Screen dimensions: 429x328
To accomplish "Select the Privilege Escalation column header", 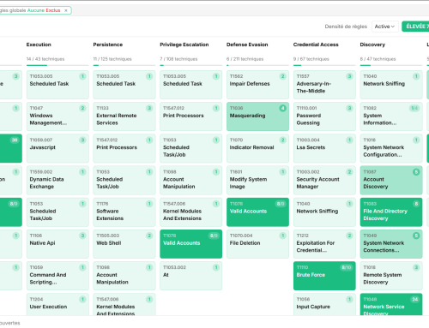I will pyautogui.click(x=184, y=45).
